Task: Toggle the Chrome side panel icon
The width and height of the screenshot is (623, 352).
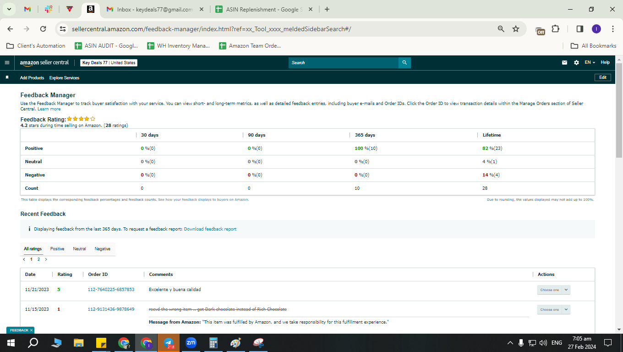Action: coord(580,29)
